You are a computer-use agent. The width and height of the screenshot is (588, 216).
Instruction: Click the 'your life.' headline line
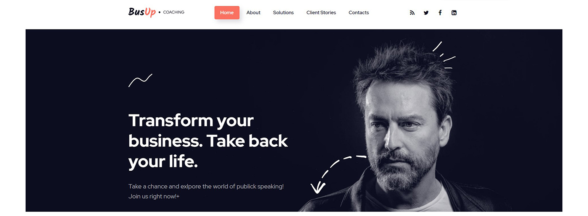[x=163, y=162]
